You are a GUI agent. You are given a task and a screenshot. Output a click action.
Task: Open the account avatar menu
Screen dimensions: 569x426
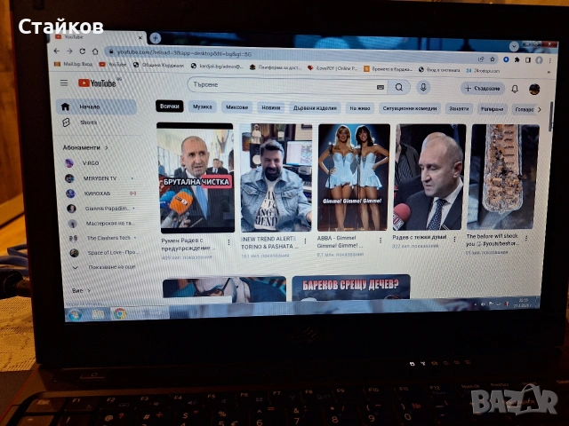point(534,89)
